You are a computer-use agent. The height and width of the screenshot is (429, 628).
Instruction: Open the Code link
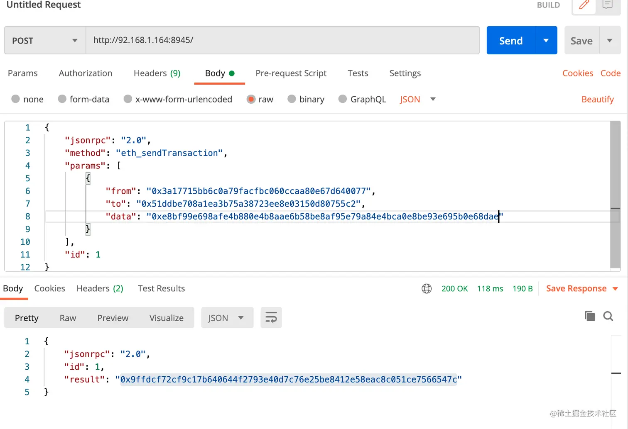(x=611, y=73)
